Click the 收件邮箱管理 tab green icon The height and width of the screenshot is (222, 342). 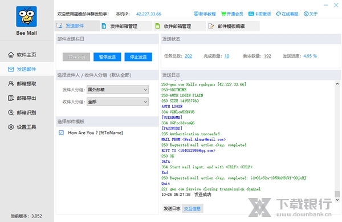tap(157, 26)
